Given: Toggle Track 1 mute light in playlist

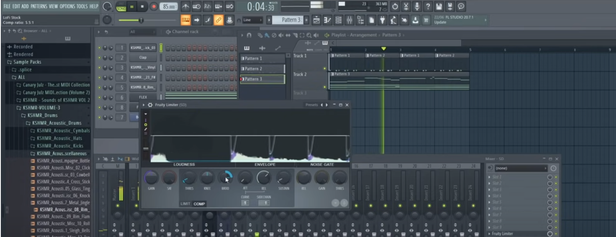Looking at the screenshot, I should point(324,68).
